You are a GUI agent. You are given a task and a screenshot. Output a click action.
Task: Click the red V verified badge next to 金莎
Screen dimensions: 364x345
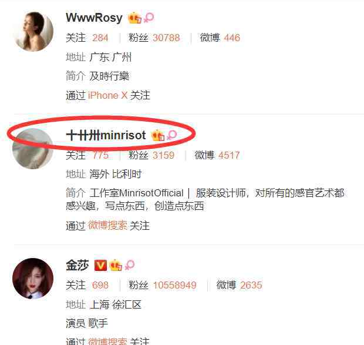point(100,265)
